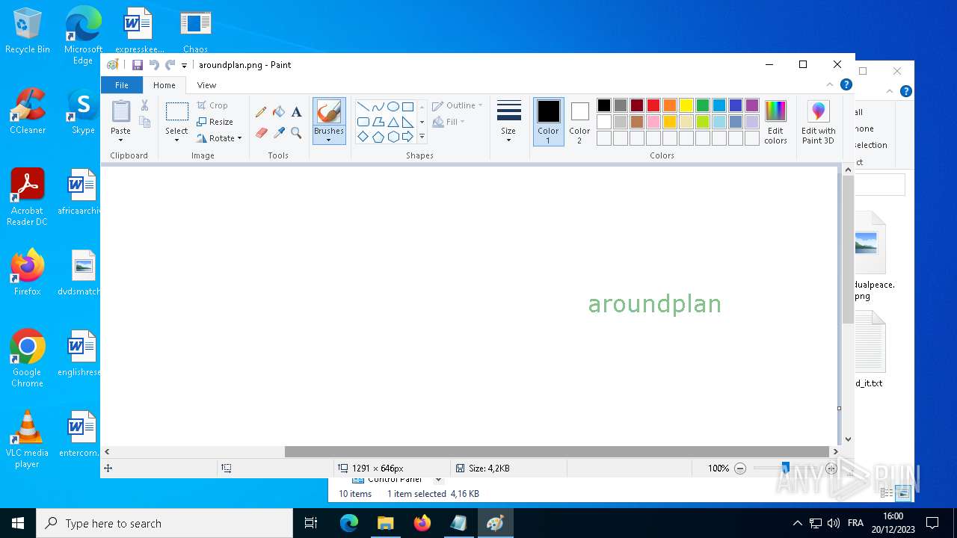The width and height of the screenshot is (957, 538).
Task: Click the Cut scissors icon
Action: (145, 105)
